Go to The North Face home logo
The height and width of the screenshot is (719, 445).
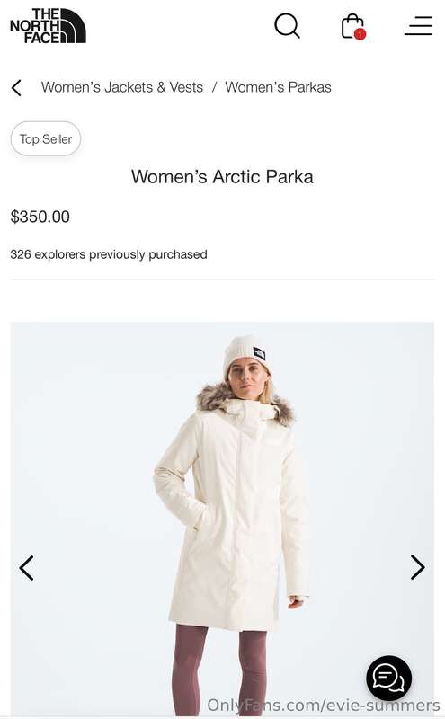click(x=49, y=26)
